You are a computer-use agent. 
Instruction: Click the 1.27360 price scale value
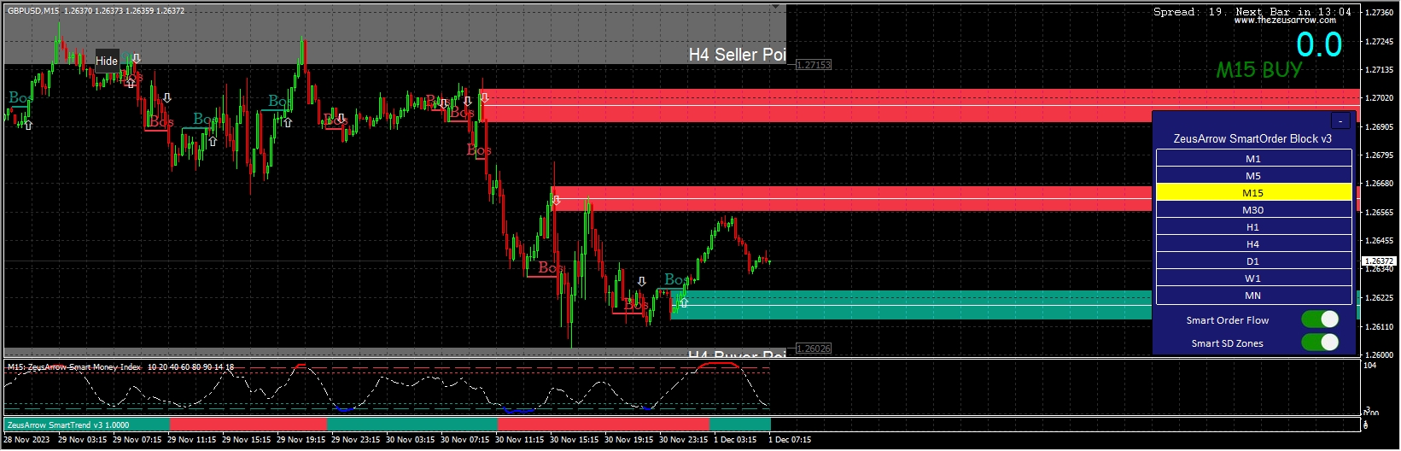1379,13
